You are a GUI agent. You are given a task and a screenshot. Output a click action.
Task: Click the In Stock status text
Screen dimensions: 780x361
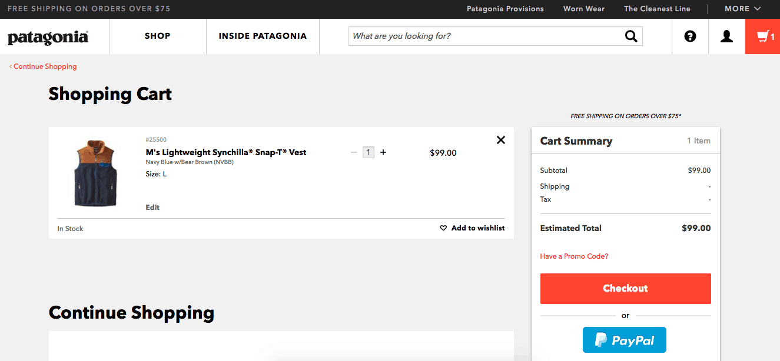(x=70, y=229)
